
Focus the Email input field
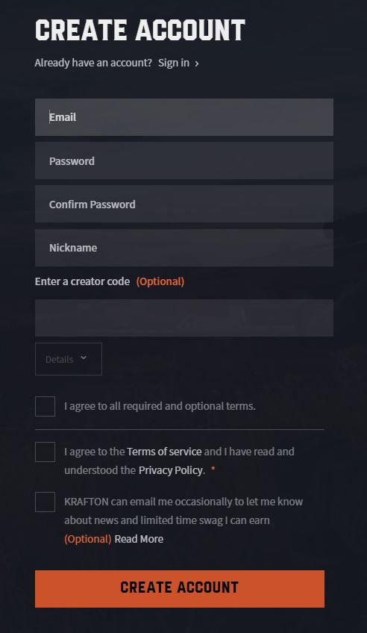click(x=184, y=117)
